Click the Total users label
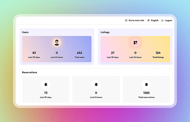 tap(80, 57)
